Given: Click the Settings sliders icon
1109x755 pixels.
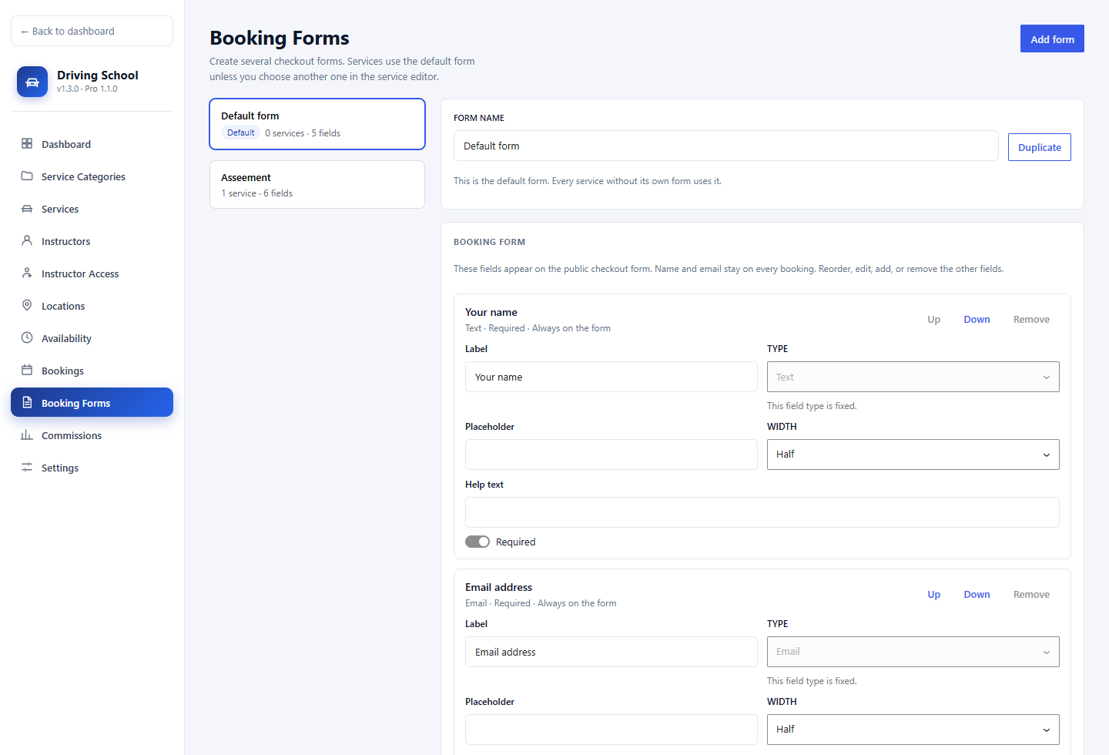Looking at the screenshot, I should (x=27, y=468).
